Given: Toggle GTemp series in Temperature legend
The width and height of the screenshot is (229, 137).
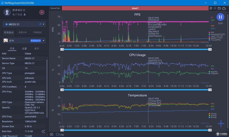Looking at the screenshot, I should pyautogui.click(x=213, y=116).
